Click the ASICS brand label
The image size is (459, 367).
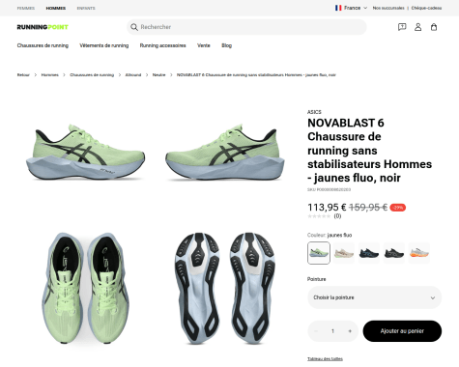(x=314, y=112)
